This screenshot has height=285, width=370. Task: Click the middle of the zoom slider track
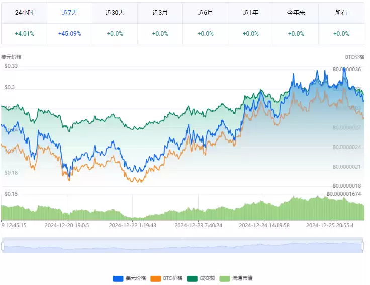click(x=182, y=246)
